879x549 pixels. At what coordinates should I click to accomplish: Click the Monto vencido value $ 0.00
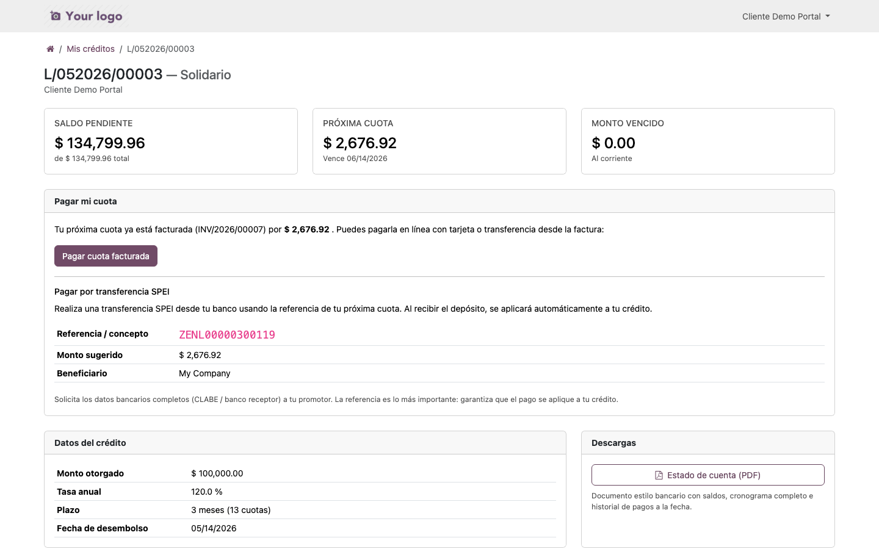[x=613, y=143]
